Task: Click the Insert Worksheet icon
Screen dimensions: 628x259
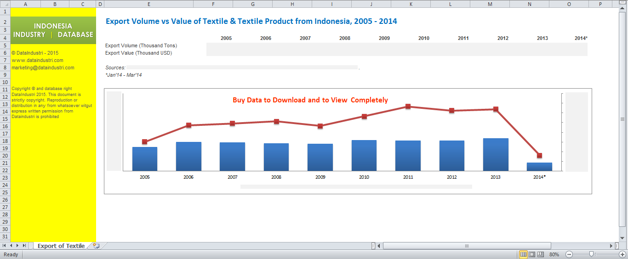Action: (x=96, y=246)
